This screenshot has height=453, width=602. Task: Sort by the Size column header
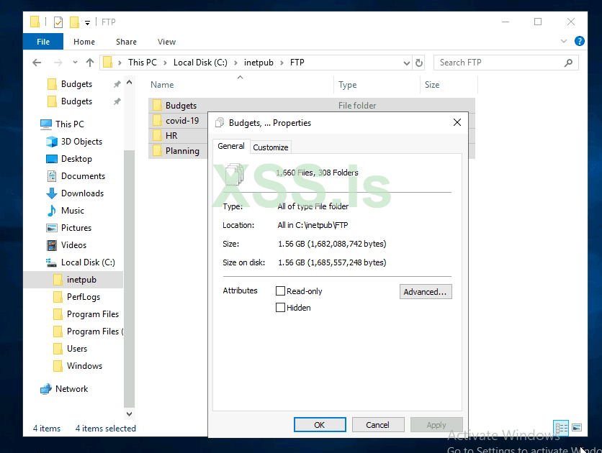449,85
